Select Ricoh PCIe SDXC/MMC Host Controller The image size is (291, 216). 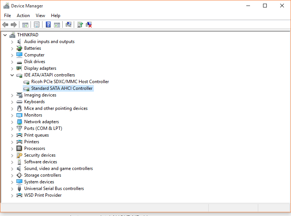pyautogui.click(x=70, y=82)
